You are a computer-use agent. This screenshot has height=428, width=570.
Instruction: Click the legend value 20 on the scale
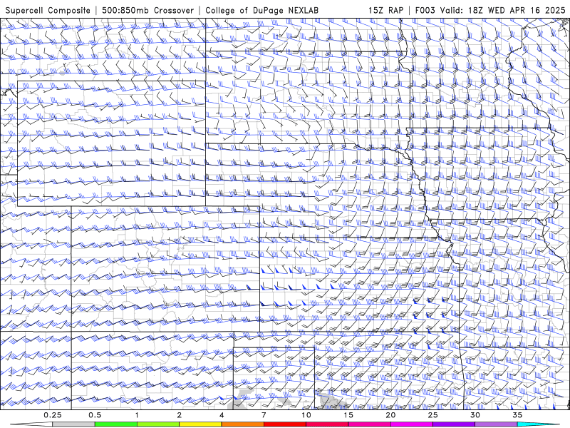coord(390,415)
